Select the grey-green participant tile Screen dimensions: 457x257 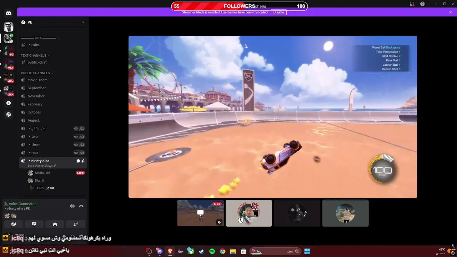pos(345,213)
